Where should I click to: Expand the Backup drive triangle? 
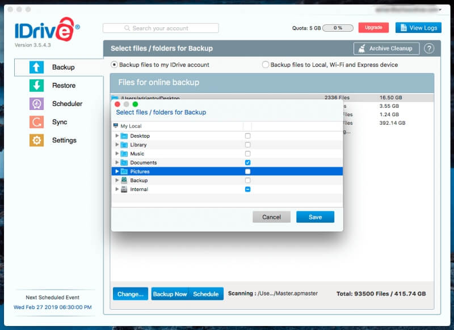point(117,180)
